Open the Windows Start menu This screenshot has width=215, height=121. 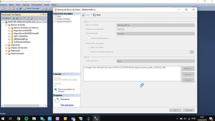(x=3, y=119)
